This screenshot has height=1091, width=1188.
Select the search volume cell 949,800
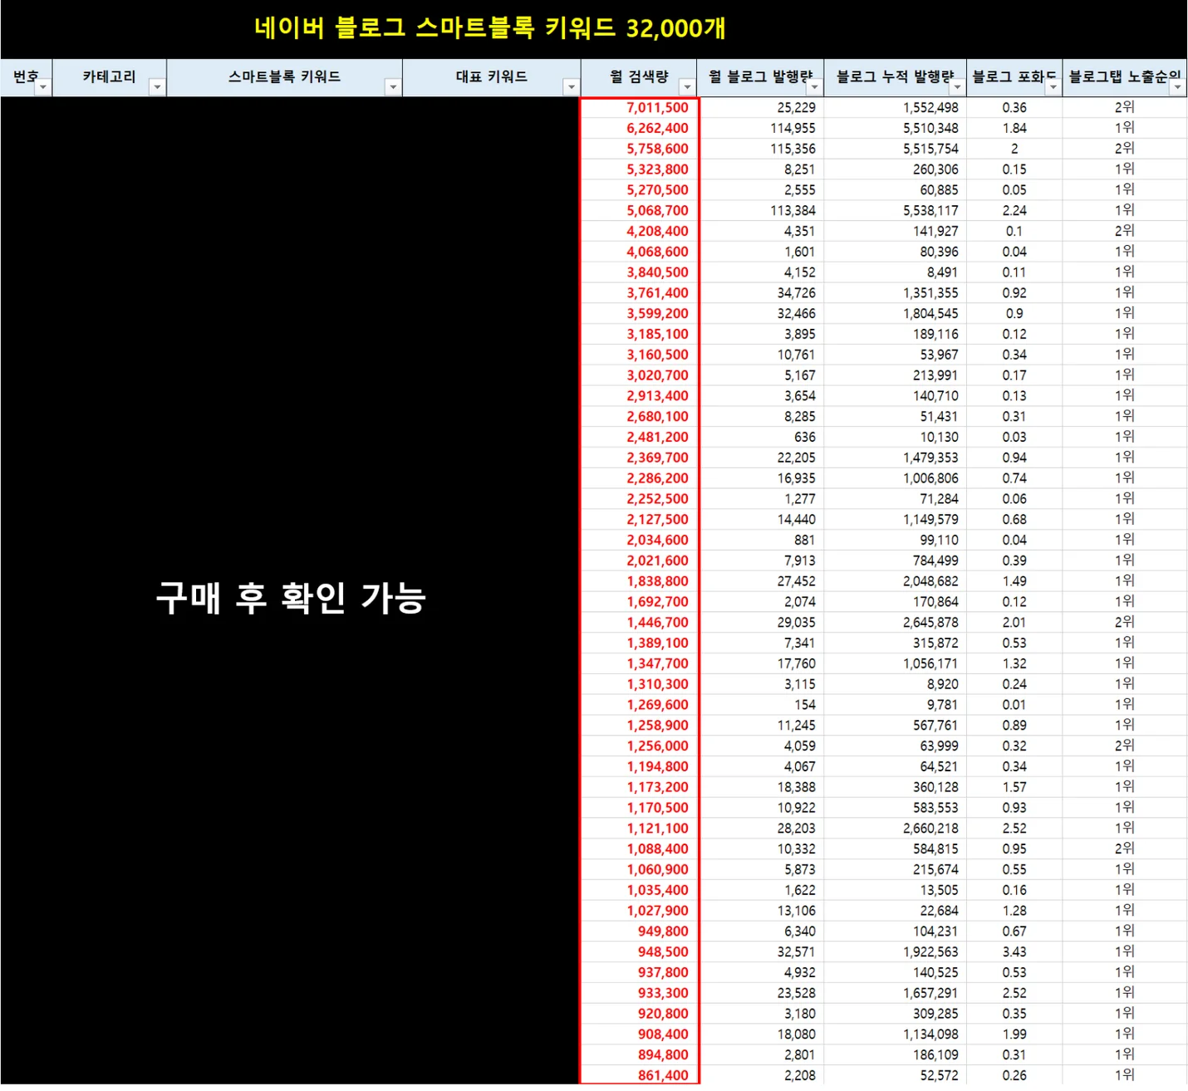pyautogui.click(x=639, y=932)
